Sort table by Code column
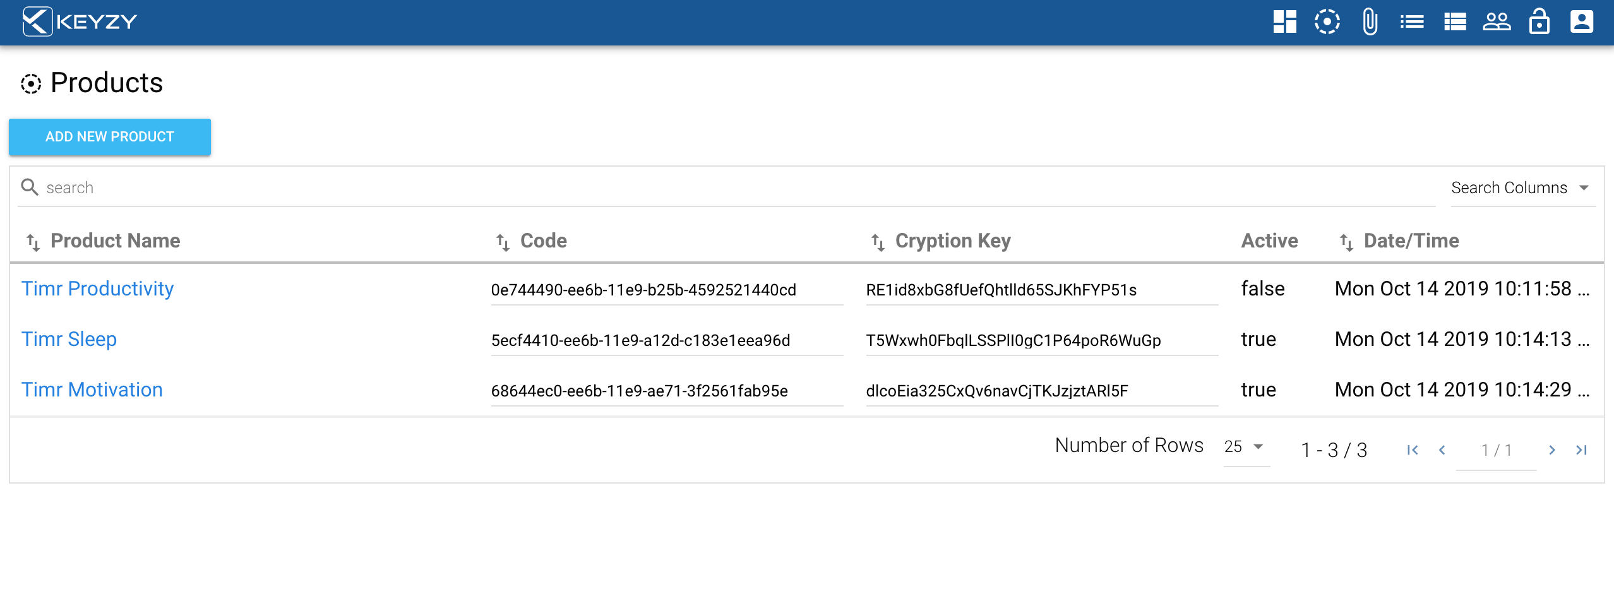Viewport: 1614px width, 601px height. (x=543, y=241)
